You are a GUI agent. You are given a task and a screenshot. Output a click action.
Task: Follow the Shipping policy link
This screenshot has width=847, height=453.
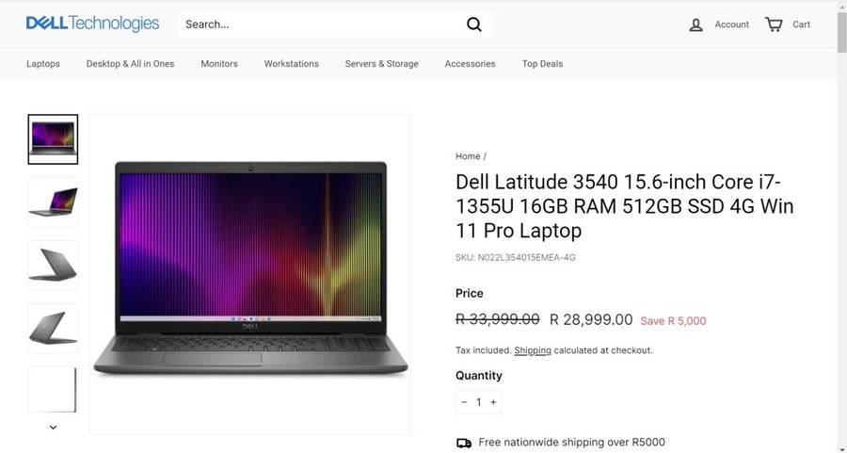533,350
